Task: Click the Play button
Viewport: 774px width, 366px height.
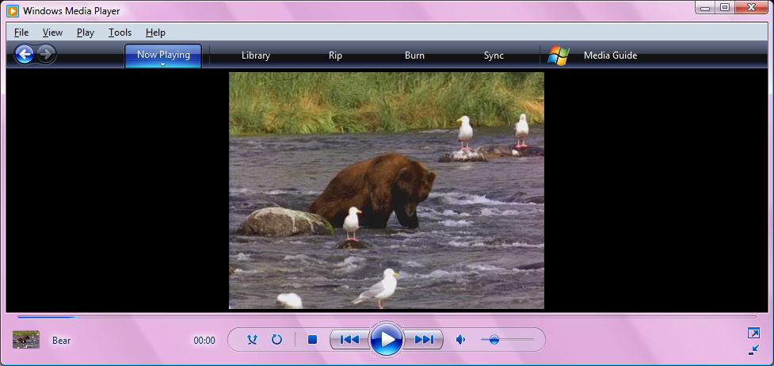Action: [x=387, y=340]
